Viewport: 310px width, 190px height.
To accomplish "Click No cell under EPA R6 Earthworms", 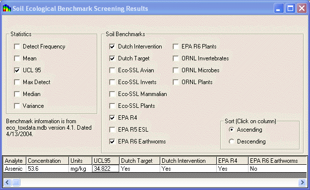I will coord(277,169).
